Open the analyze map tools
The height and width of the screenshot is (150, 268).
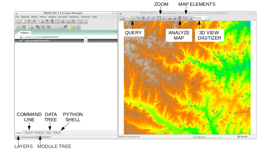(x=180, y=18)
